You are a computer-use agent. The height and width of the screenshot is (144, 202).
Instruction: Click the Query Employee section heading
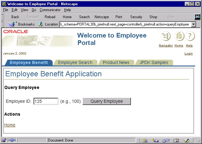pos(22,87)
